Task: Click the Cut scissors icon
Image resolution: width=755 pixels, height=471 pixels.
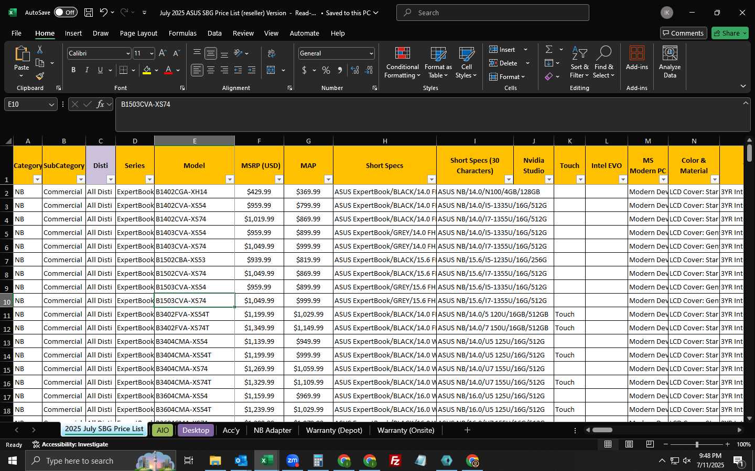Action: (x=40, y=49)
